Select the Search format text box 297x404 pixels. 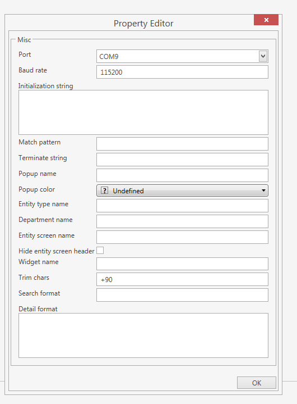coord(183,295)
